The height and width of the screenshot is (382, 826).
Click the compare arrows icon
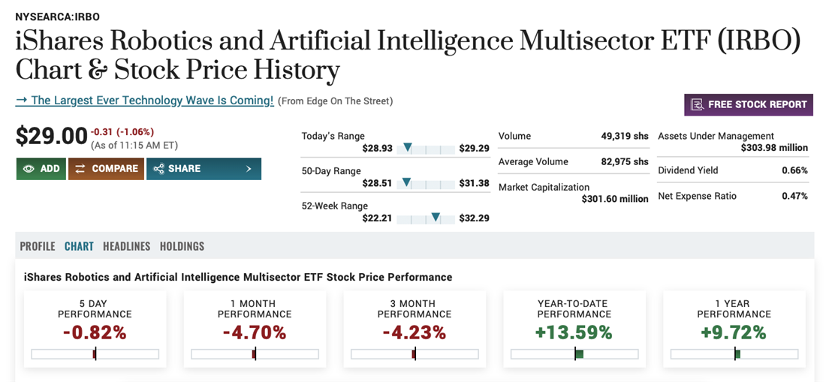[80, 169]
